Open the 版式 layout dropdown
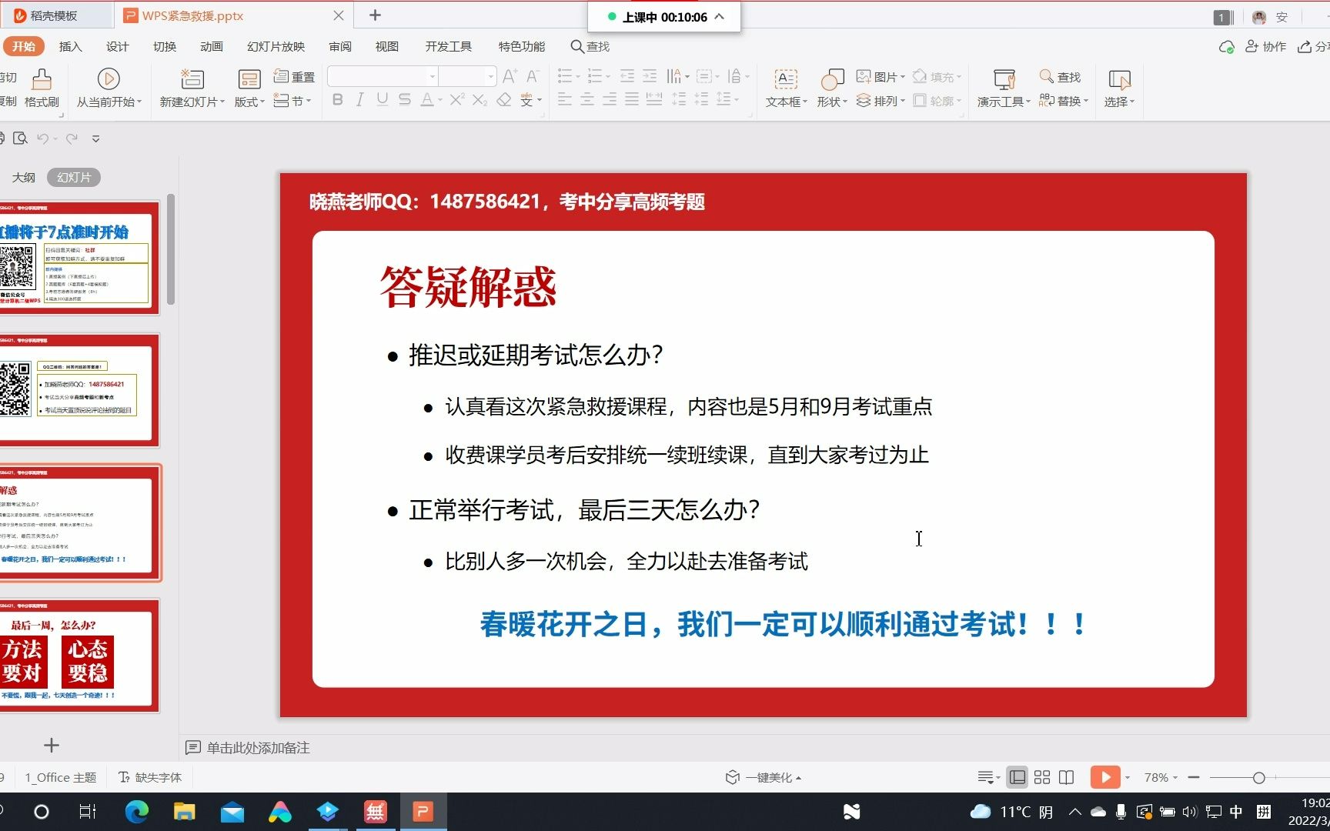This screenshot has height=831, width=1330. pos(248,101)
